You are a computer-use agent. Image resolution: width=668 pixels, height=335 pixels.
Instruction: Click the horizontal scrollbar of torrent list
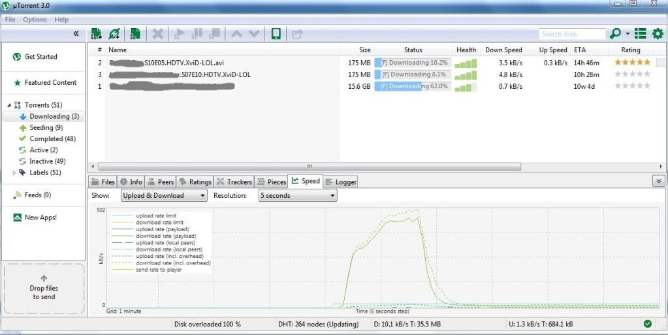(310, 167)
